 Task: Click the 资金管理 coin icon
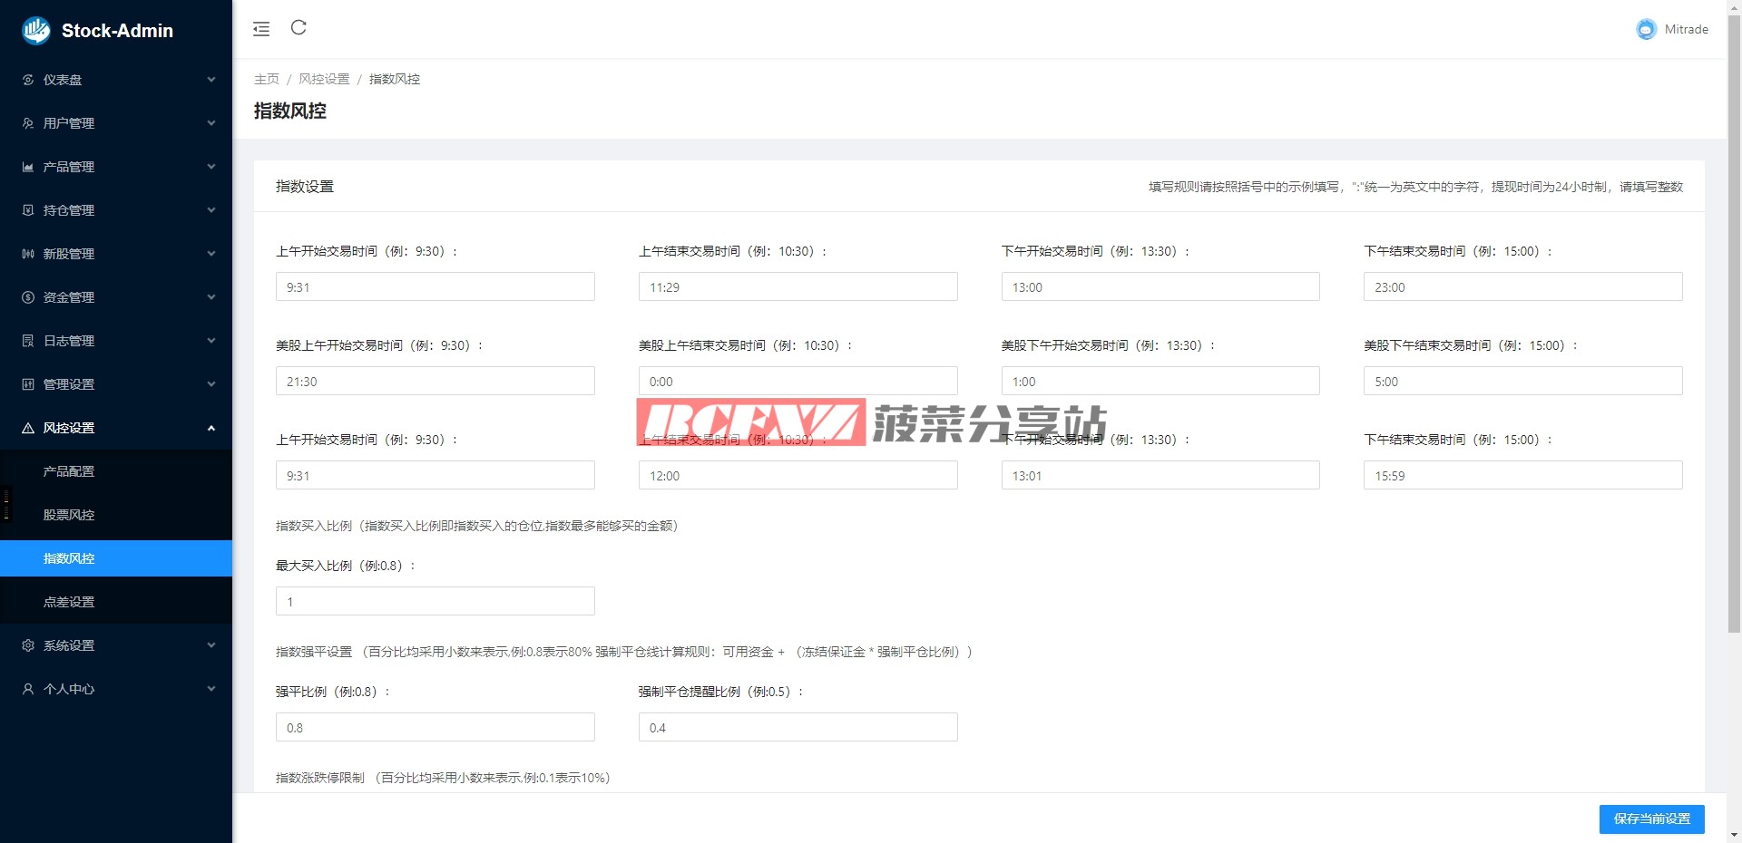point(28,297)
